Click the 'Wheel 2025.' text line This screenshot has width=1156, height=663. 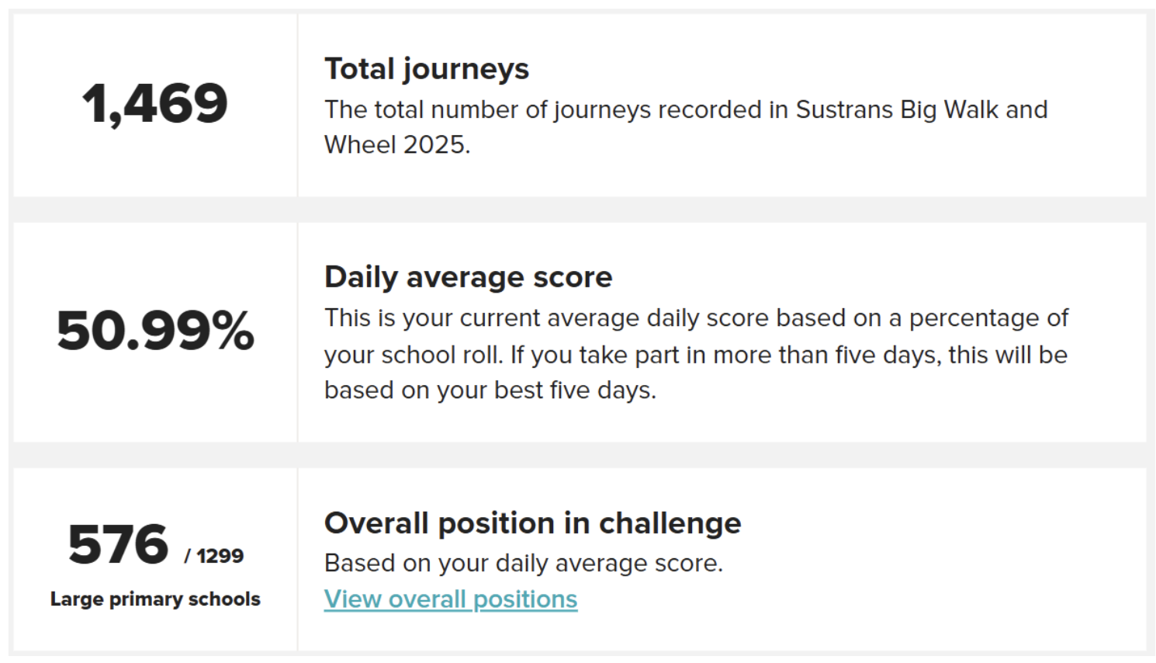[x=397, y=144]
